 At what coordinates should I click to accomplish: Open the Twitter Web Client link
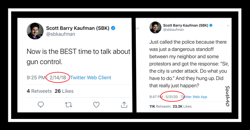tap(91, 78)
